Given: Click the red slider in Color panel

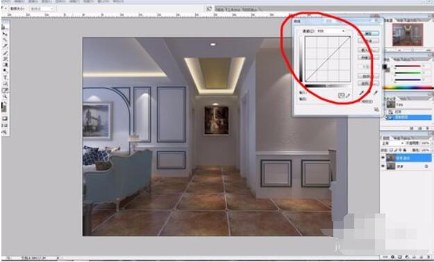Looking at the screenshot, I should (408, 66).
